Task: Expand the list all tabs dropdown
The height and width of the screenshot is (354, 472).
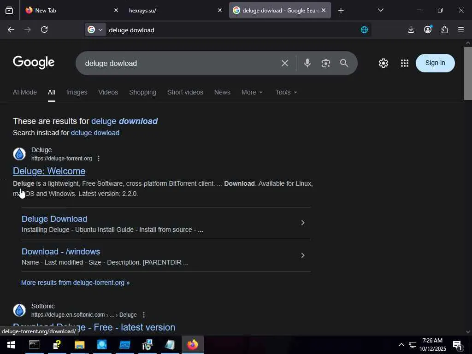Action: pos(380,10)
